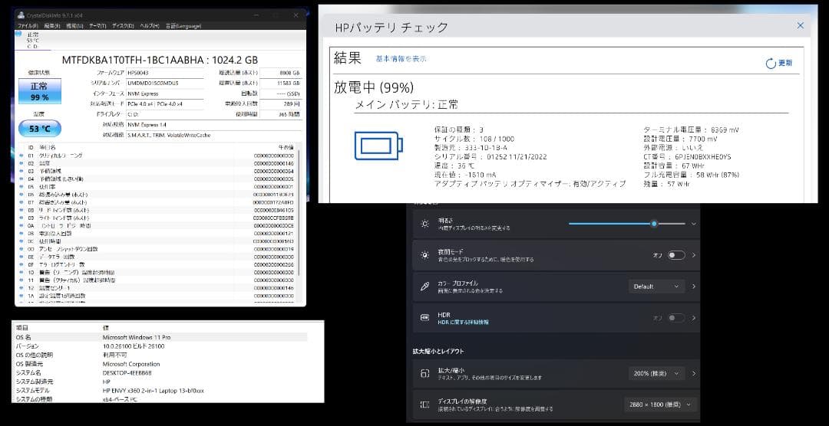Click the scale row icon

click(x=425, y=374)
